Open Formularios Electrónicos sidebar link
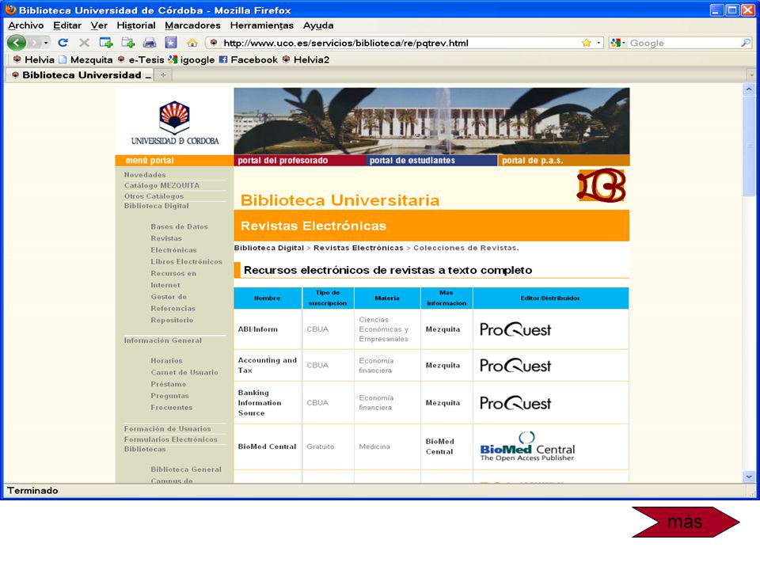This screenshot has width=760, height=570. pyautogui.click(x=171, y=439)
